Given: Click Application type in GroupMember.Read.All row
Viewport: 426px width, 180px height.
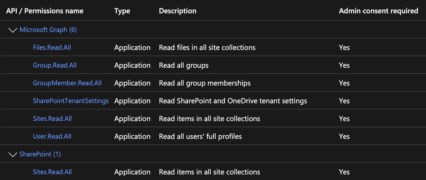Looking at the screenshot, I should click(x=132, y=83).
